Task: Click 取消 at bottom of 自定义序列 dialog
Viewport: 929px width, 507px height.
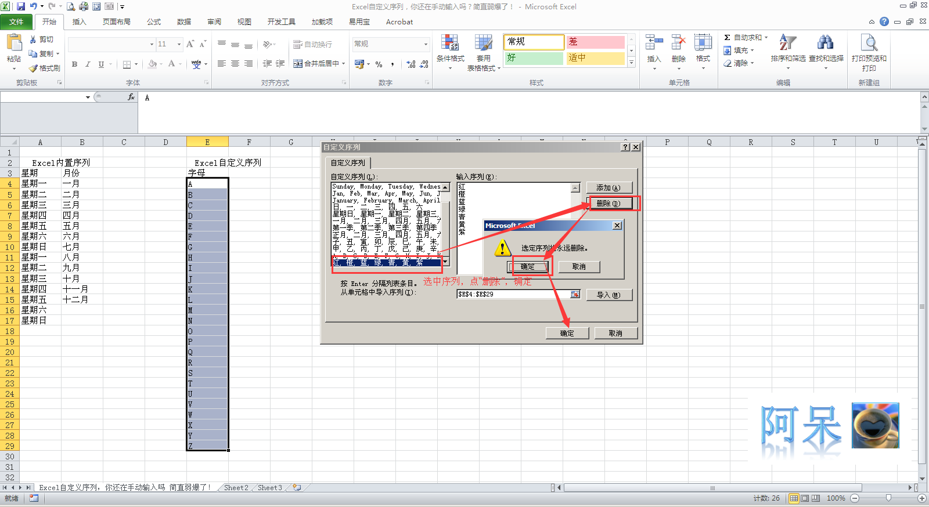Action: tap(615, 334)
